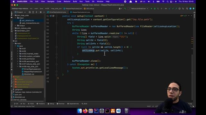Collapse the input folder
This screenshot has width=206, height=115.
15,18
